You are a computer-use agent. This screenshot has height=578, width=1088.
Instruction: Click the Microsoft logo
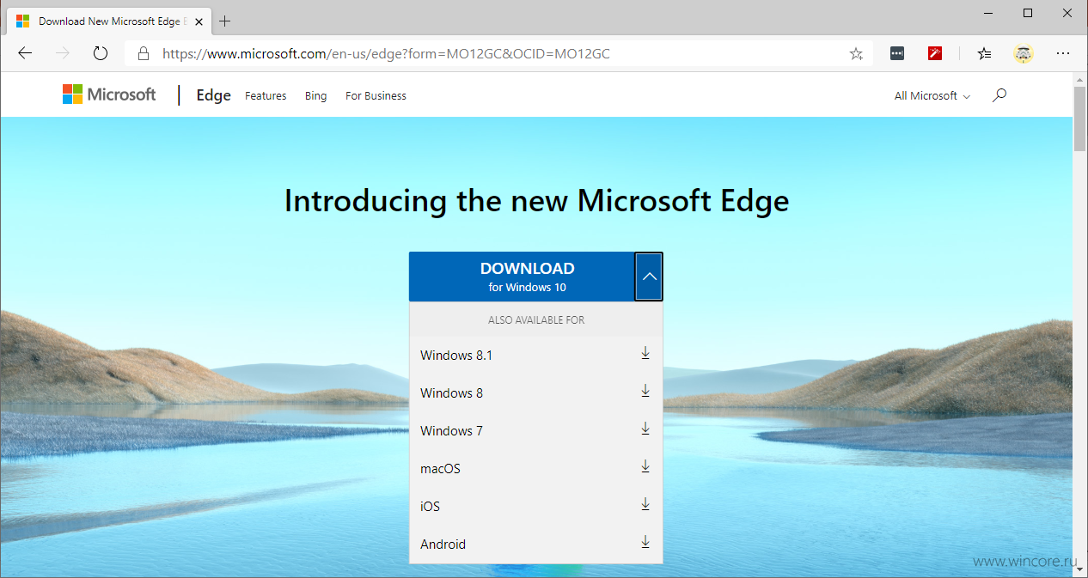[x=109, y=94]
